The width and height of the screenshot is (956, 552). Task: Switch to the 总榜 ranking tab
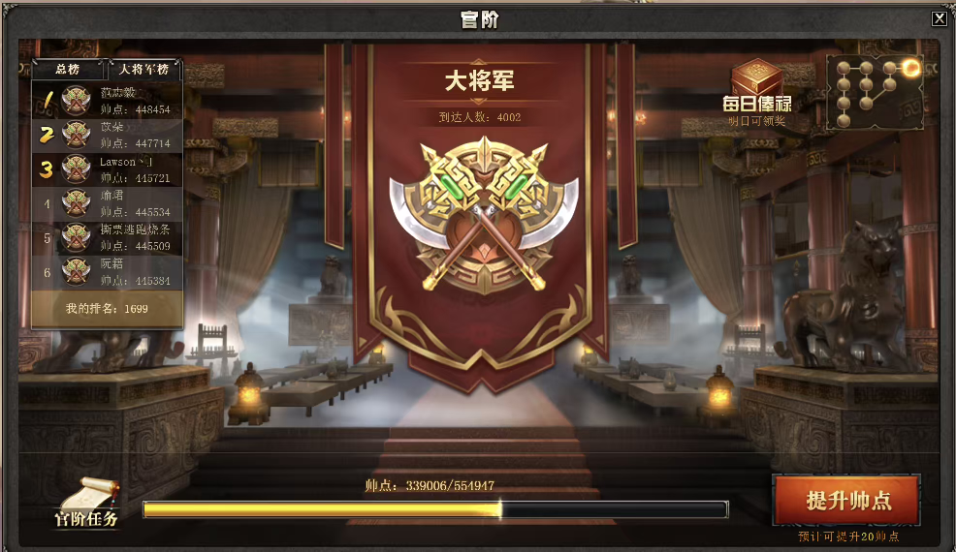tap(68, 70)
